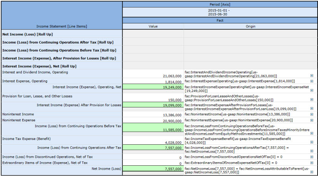Expand the Interest and Dividend Income origin plus icon
318x176 pixels.
312,76
